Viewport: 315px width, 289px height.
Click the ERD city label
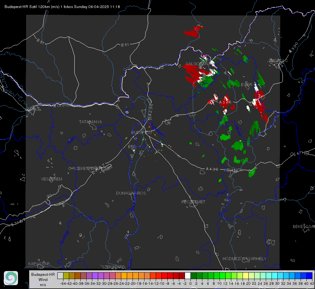tap(132, 147)
